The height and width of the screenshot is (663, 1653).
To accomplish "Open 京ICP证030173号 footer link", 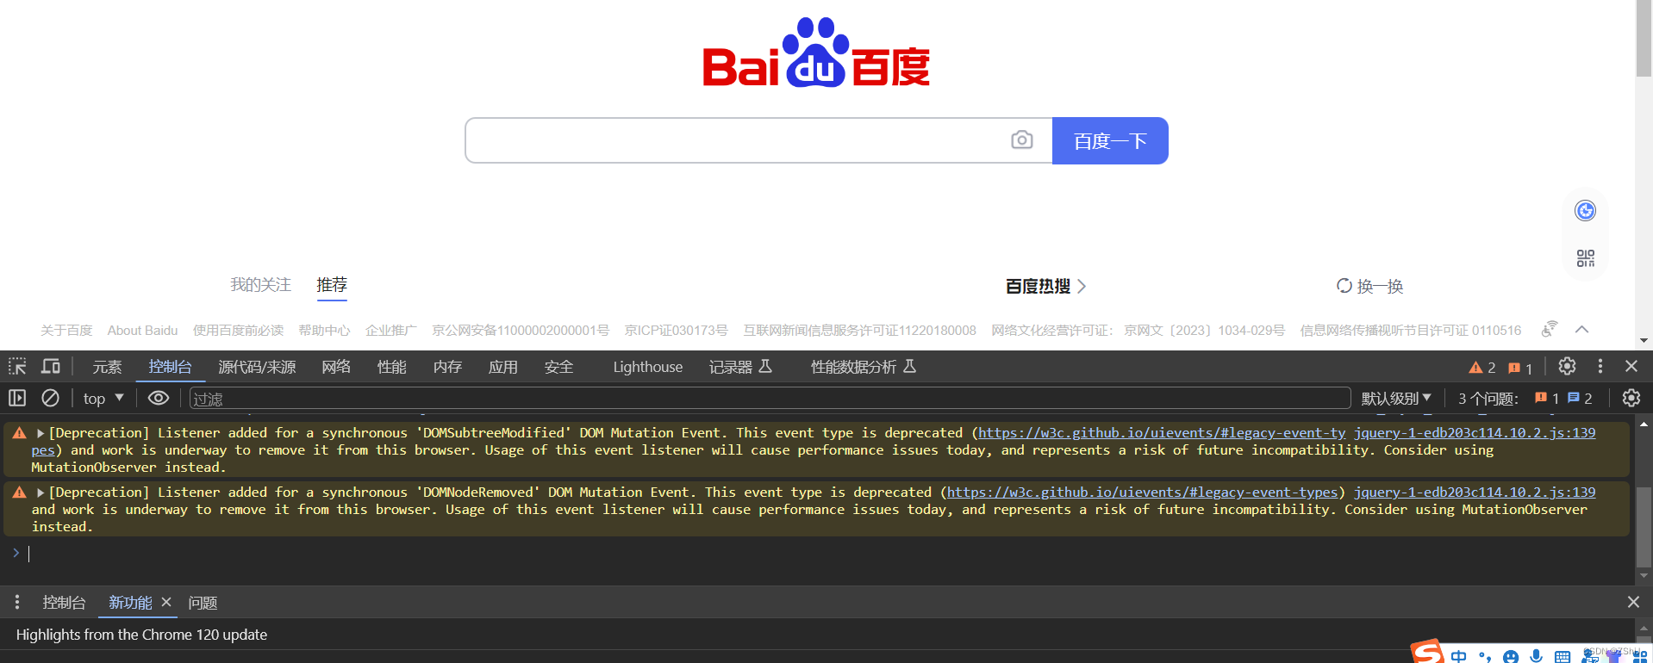I will (676, 330).
